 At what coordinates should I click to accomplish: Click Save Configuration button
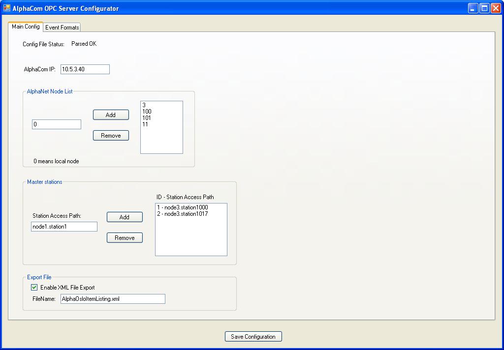[x=253, y=337]
